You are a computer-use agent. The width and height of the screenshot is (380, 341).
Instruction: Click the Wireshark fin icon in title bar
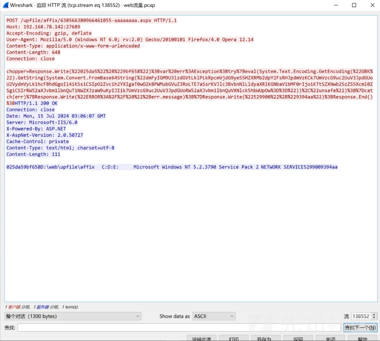[6, 5]
